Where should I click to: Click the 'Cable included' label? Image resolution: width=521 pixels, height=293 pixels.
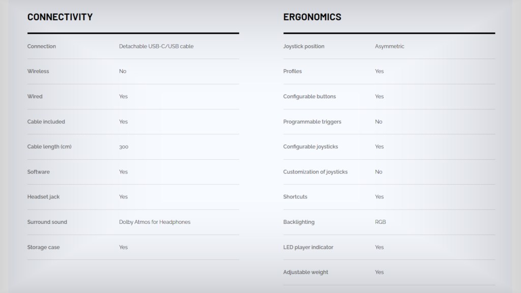[46, 122]
